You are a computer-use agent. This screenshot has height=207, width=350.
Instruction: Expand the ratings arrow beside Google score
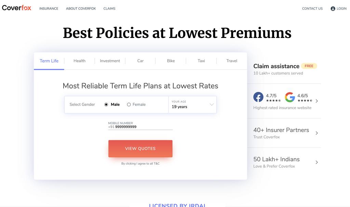[317, 101]
